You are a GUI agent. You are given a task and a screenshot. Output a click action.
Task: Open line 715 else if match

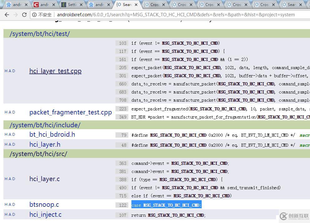[181, 196]
